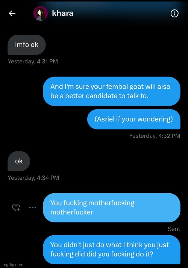This screenshot has height=268, width=188.
Task: Click the 'Sent' status label
Action: [174, 229]
